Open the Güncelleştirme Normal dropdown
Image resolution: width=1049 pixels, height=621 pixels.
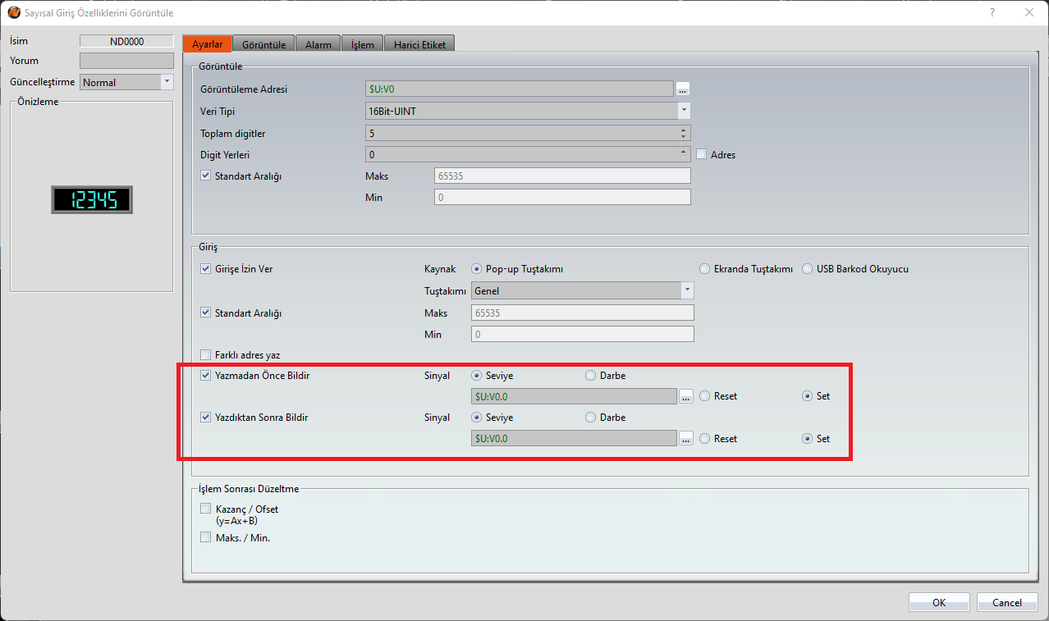pyautogui.click(x=167, y=82)
